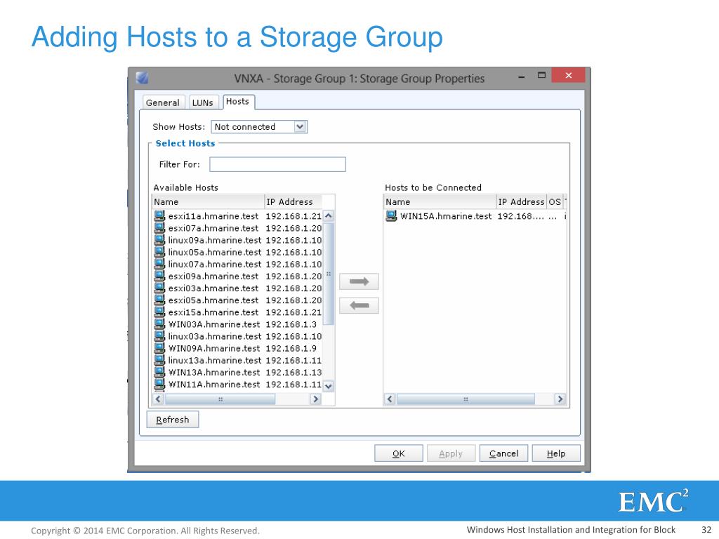Choose the host icon for WIN09A.hmarine.test
The width and height of the screenshot is (719, 539).
[159, 348]
